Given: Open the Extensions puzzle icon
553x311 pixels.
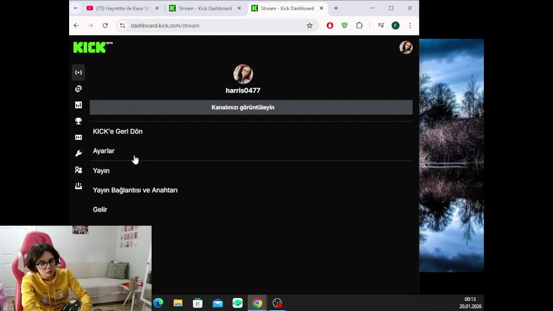Looking at the screenshot, I should click(x=359, y=25).
